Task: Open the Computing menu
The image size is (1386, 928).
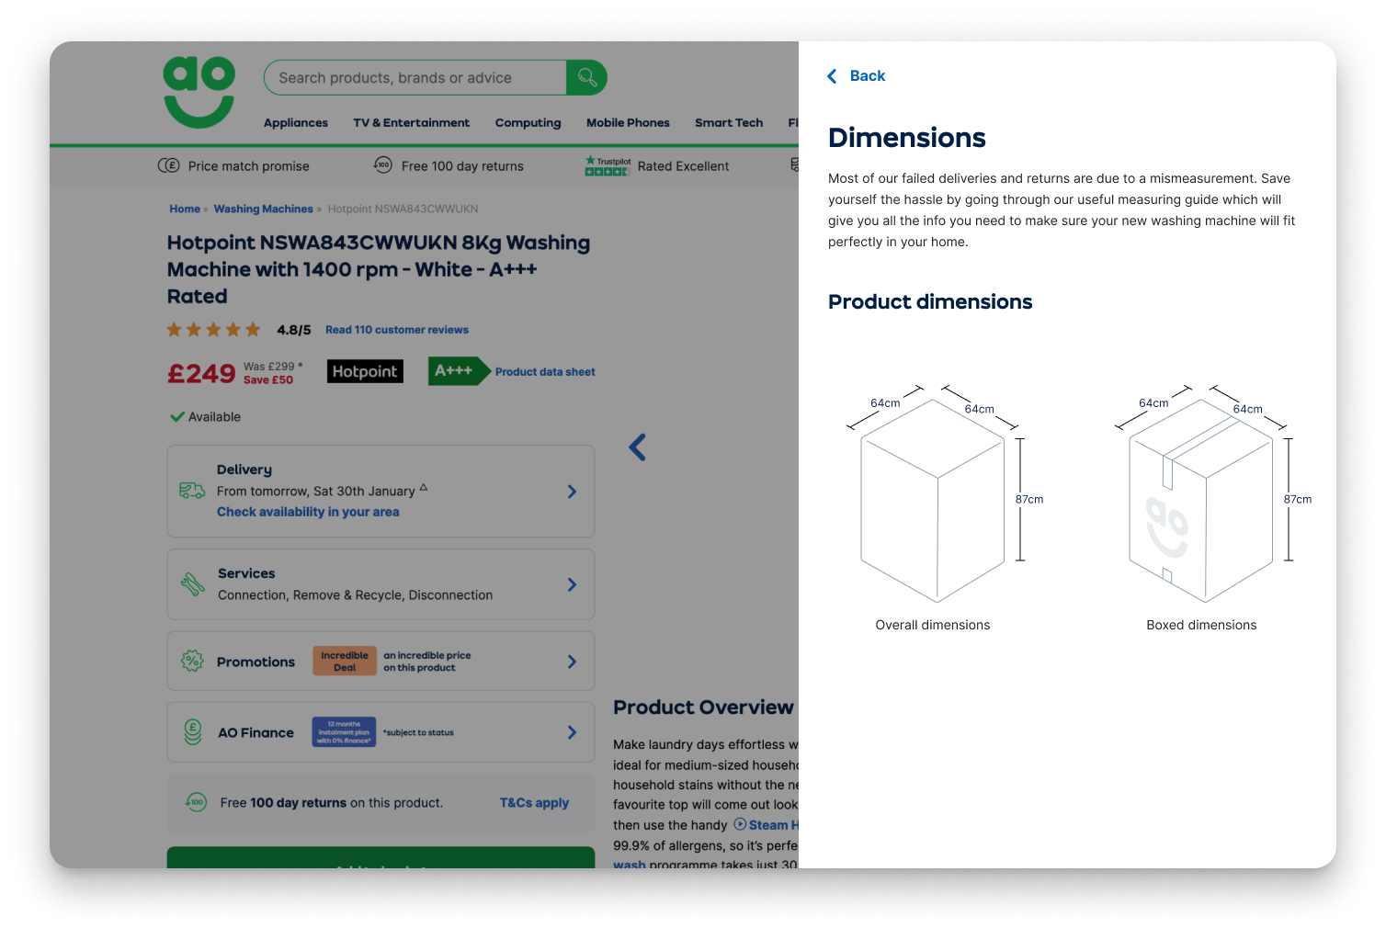Action: tap(528, 123)
